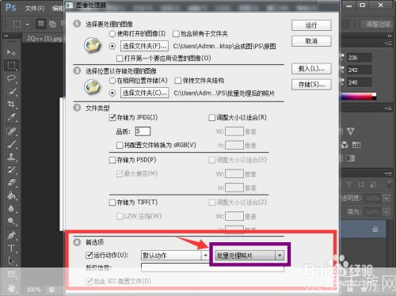Click the 品质 quality input field
Viewport: 396px width, 296px height.
point(143,131)
